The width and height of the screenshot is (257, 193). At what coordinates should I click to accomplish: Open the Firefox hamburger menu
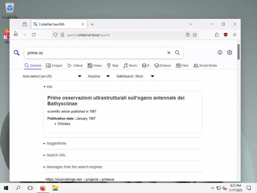(235, 35)
